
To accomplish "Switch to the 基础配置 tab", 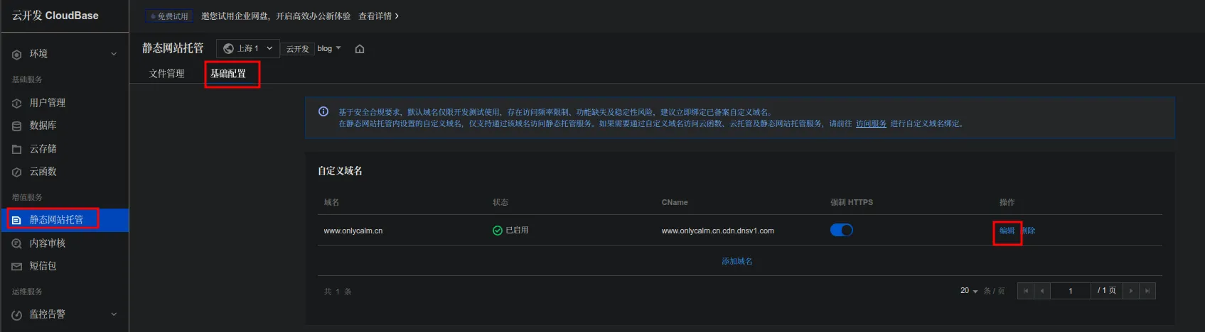I will pos(228,74).
